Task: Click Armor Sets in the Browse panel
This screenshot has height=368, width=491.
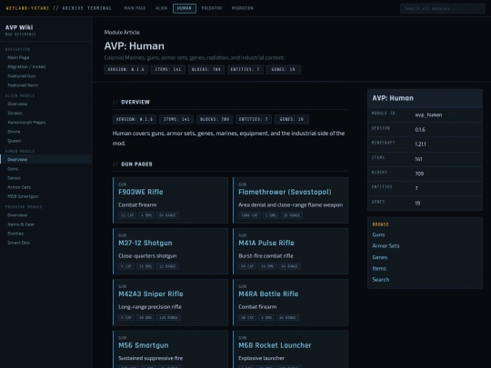Action: (386, 246)
